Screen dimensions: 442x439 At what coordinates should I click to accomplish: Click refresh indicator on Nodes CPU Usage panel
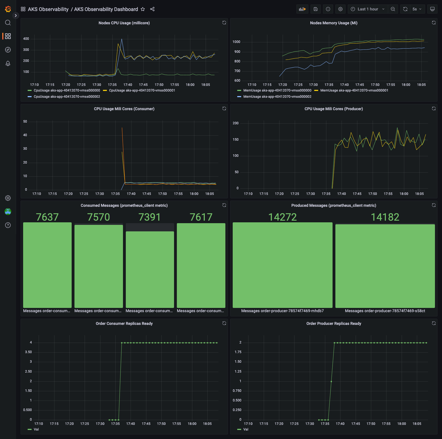coord(224,23)
